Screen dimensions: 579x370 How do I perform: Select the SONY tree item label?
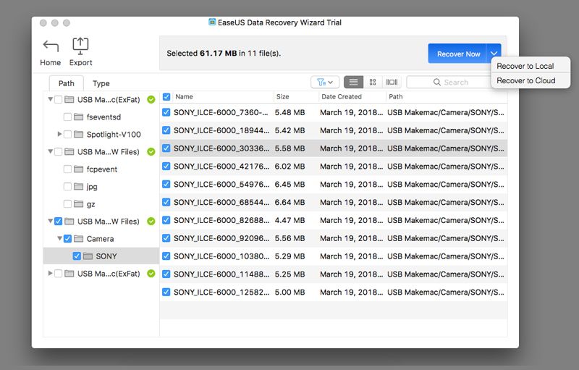[x=106, y=256]
